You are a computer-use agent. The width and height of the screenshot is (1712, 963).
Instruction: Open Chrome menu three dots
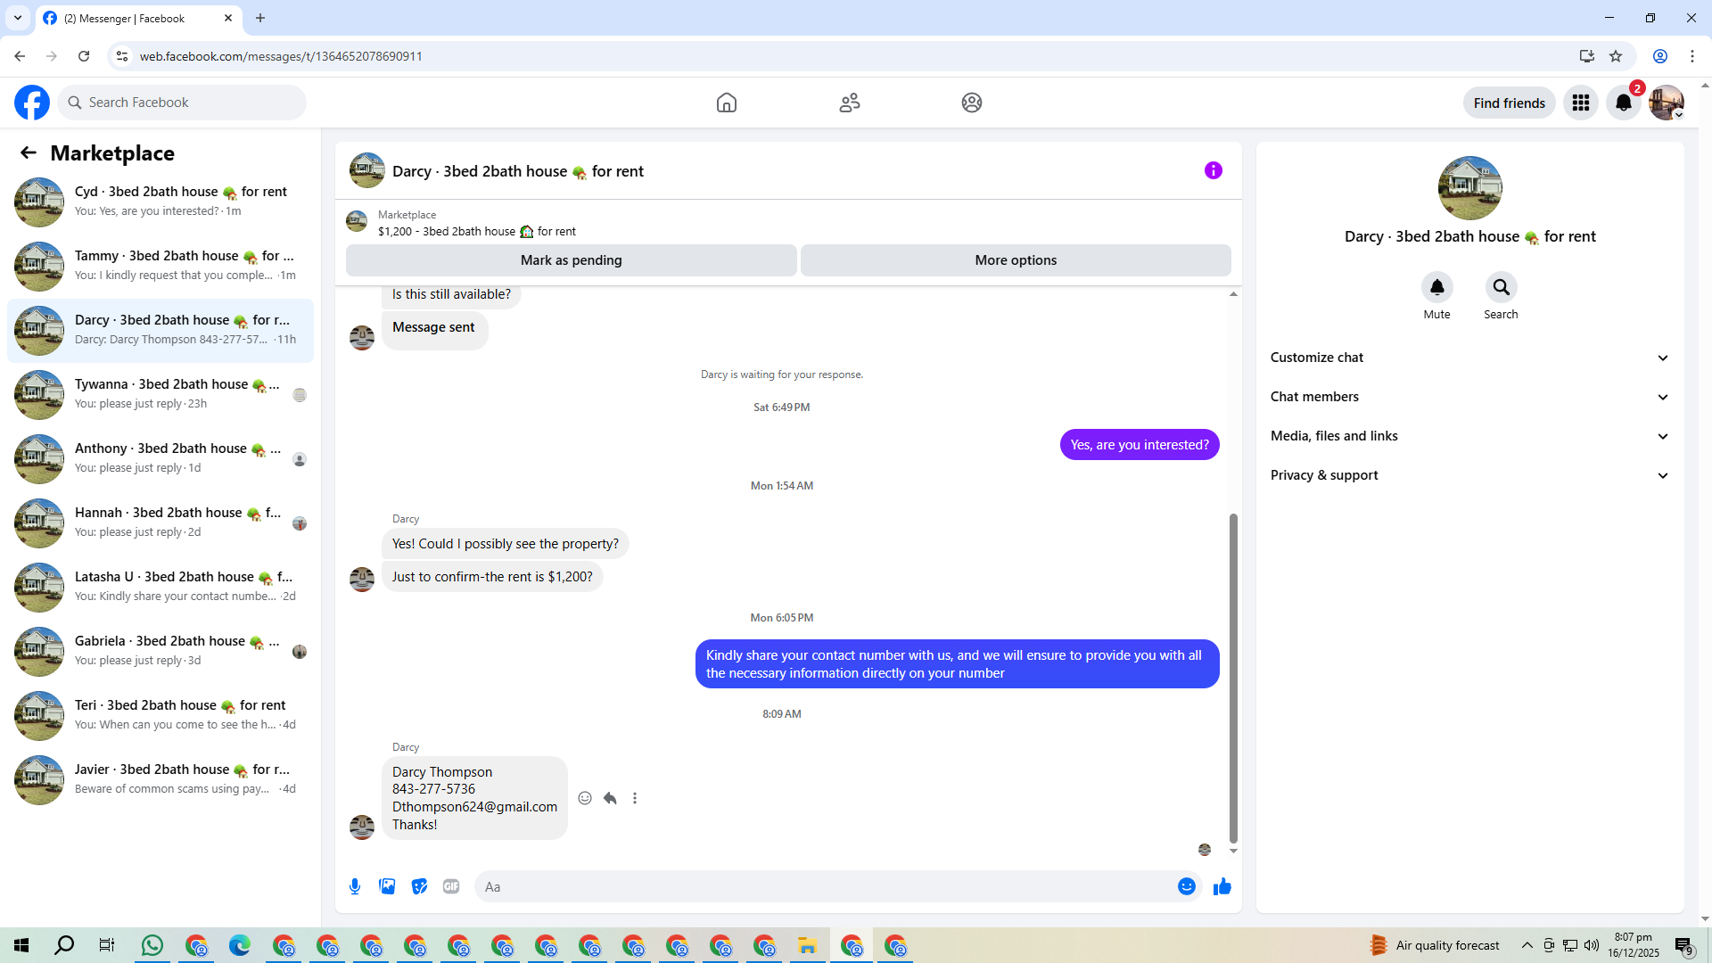(x=1692, y=56)
